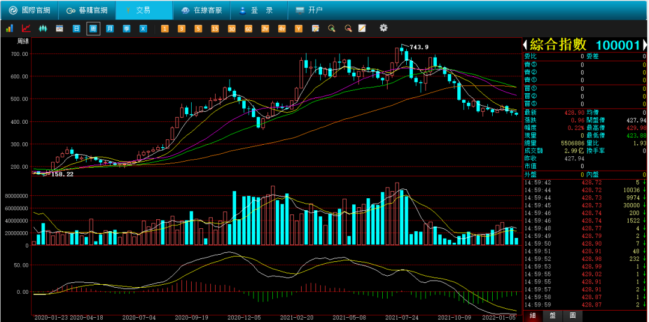
Task: Click the lowest price value 423.88
Action: click(638, 135)
